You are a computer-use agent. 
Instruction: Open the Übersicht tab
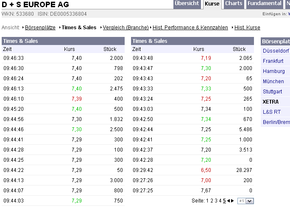[187, 4]
